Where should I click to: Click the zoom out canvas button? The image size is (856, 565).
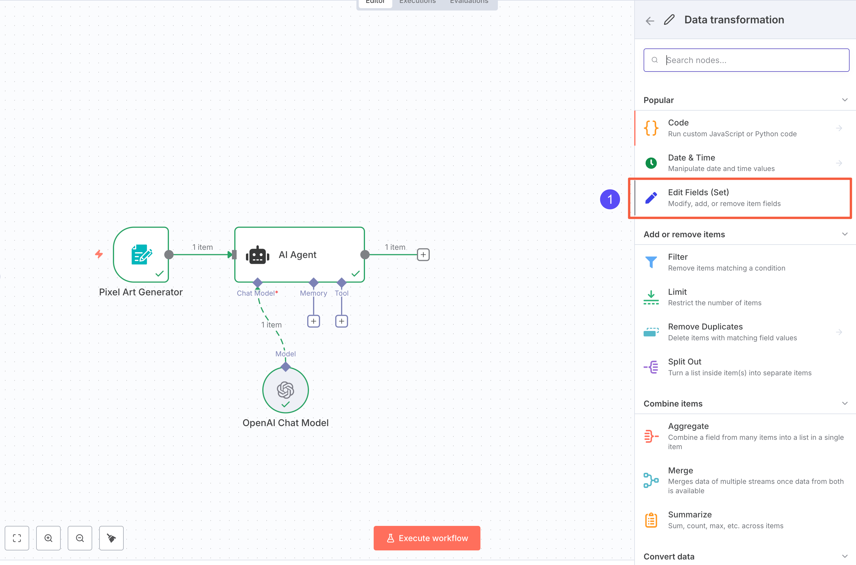click(x=80, y=538)
